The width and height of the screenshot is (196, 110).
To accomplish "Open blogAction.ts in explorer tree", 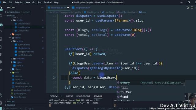I will point(24,48).
